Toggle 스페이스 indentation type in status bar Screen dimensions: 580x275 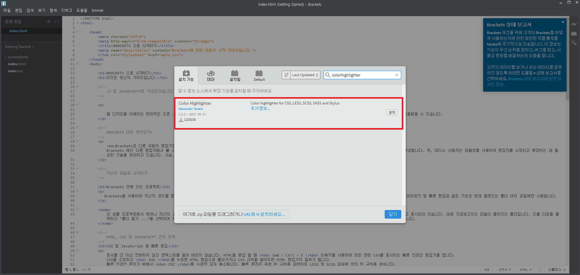pyautogui.click(x=555, y=270)
